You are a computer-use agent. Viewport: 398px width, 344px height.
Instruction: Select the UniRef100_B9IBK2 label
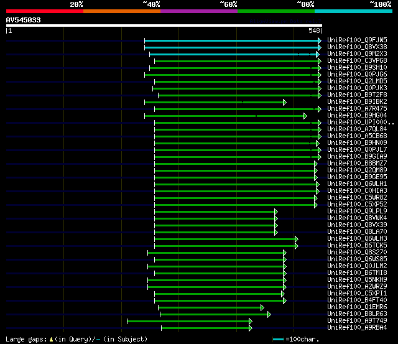pyautogui.click(x=357, y=101)
